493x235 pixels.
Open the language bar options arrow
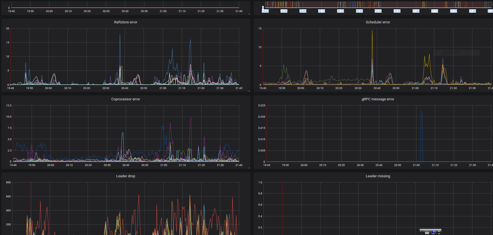point(439,234)
